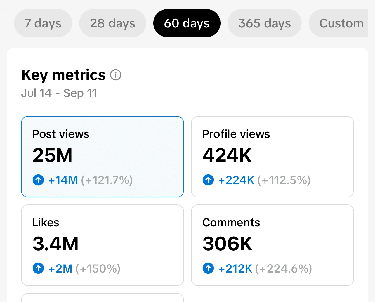Click the Post views label

[61, 134]
